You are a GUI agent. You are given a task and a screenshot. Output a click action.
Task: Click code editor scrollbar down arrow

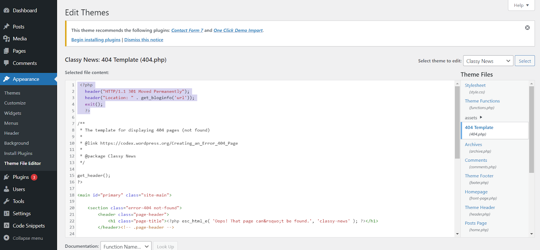tap(457, 234)
